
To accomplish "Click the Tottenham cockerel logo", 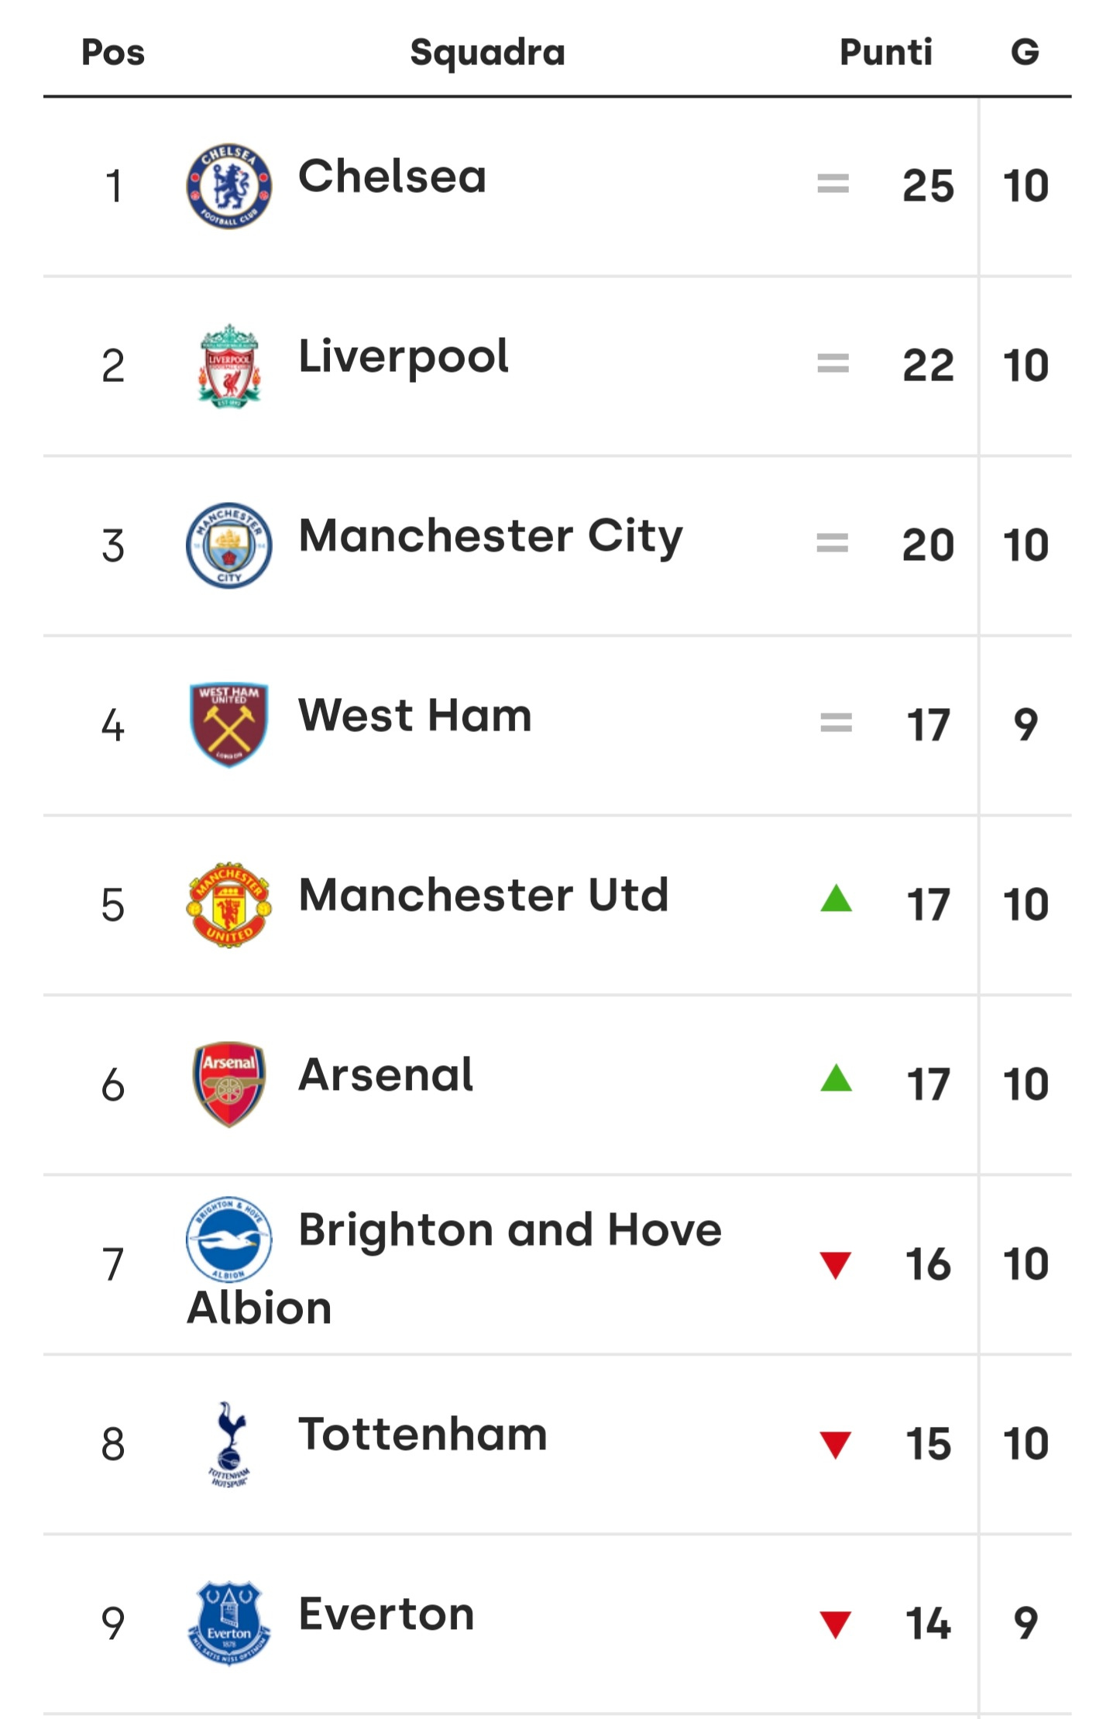I will point(229,1444).
